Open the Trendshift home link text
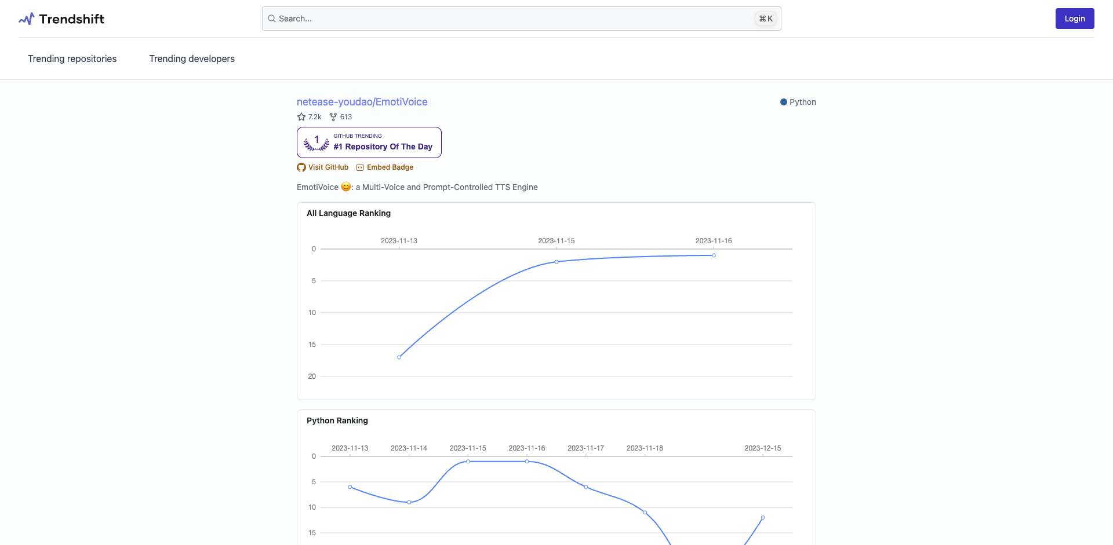This screenshot has height=545, width=1113. [71, 19]
